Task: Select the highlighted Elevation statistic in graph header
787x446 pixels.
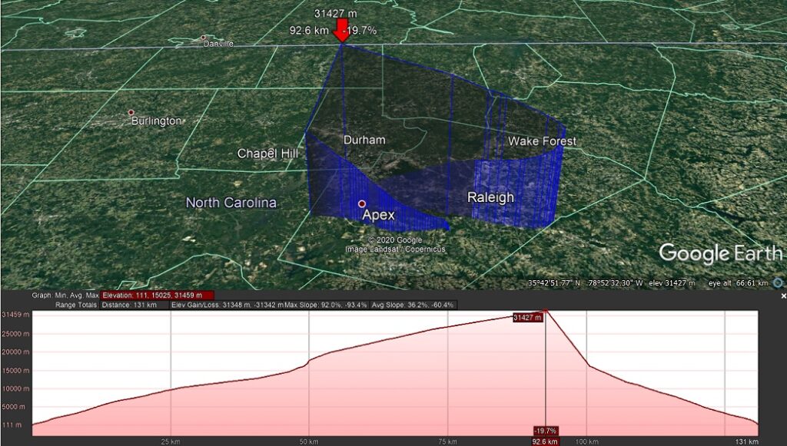Action: coord(157,295)
